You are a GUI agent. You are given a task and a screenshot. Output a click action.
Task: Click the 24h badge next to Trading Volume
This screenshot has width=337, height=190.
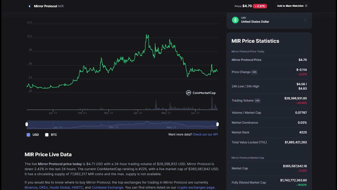[257, 101]
